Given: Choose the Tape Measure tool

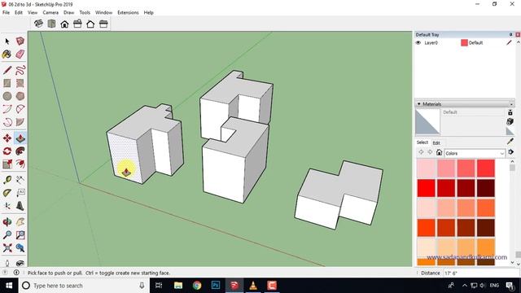Looking at the screenshot, I should point(7,180).
